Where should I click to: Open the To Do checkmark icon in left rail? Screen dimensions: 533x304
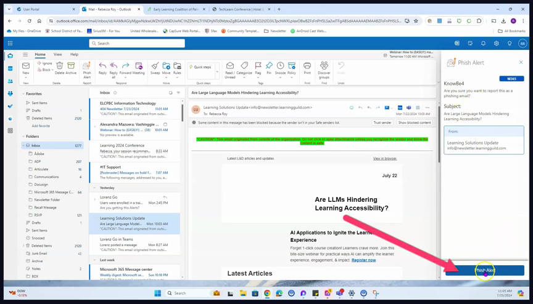(10, 106)
